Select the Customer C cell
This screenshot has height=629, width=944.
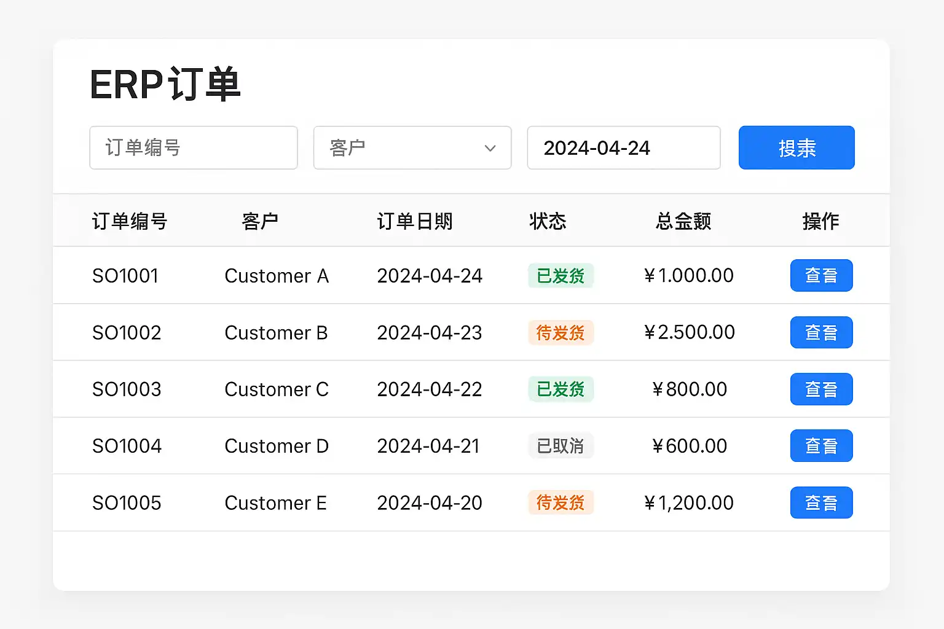(277, 389)
